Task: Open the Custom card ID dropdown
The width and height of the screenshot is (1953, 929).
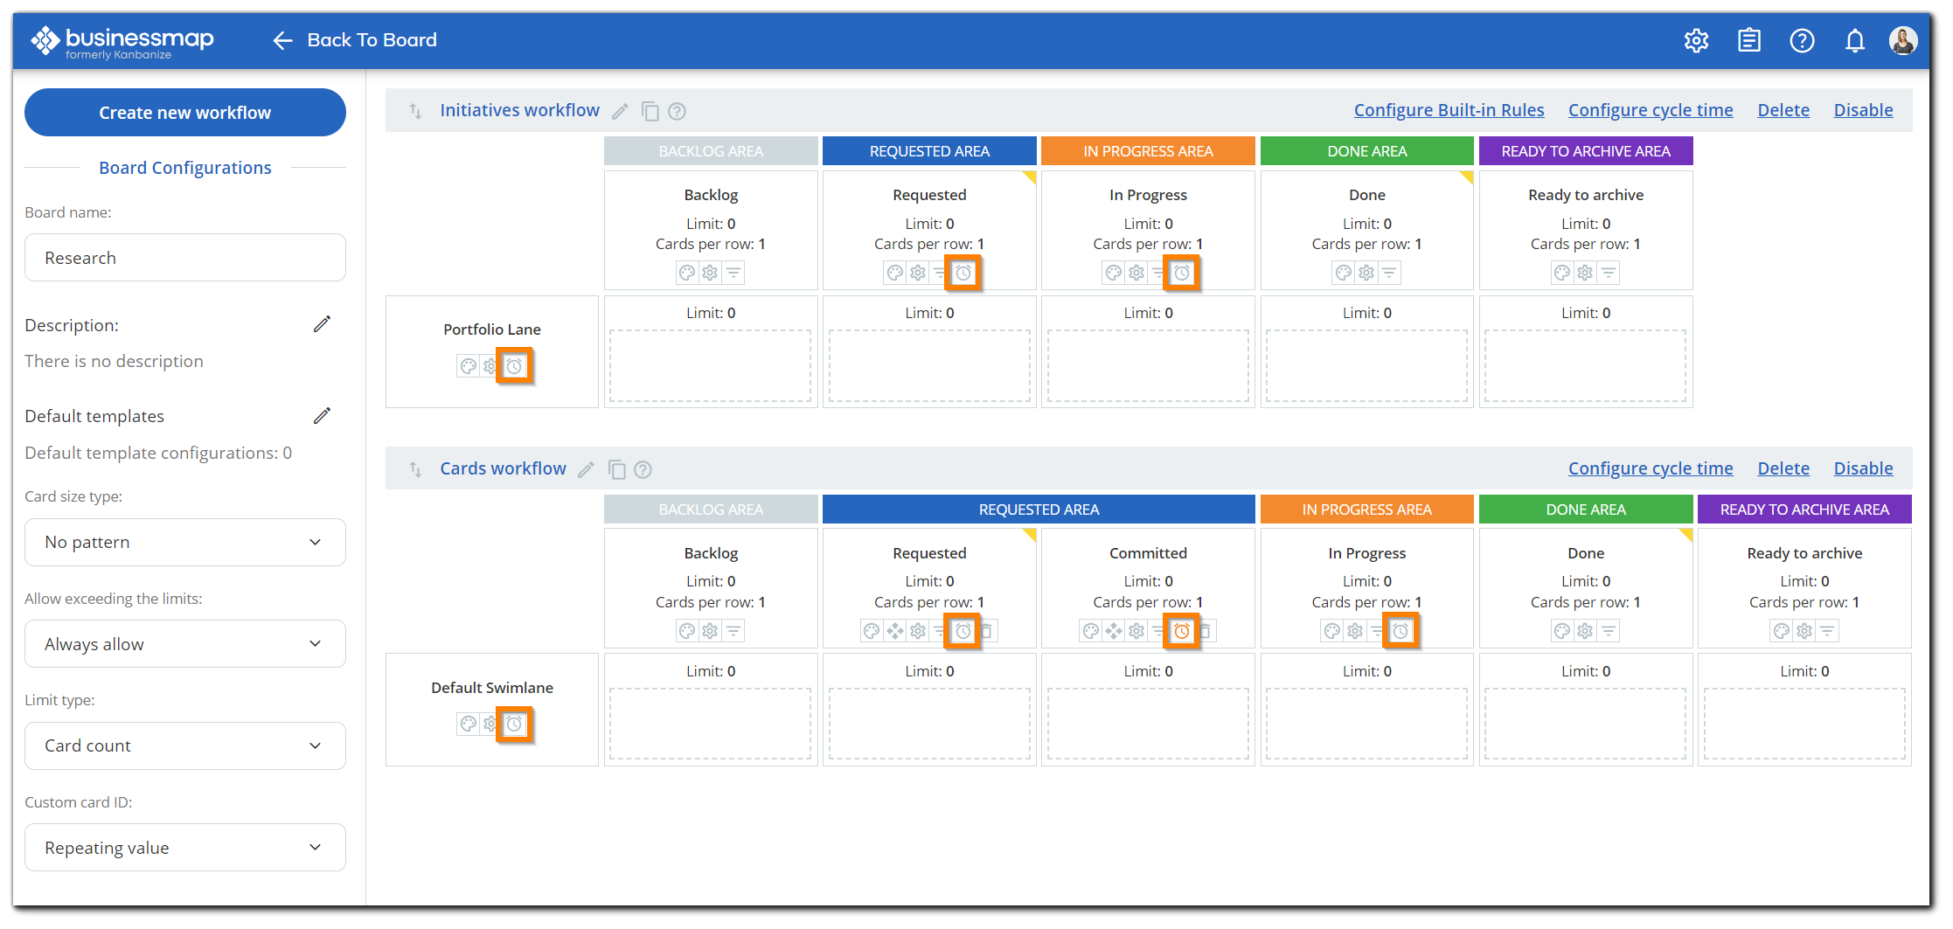Action: coord(184,847)
